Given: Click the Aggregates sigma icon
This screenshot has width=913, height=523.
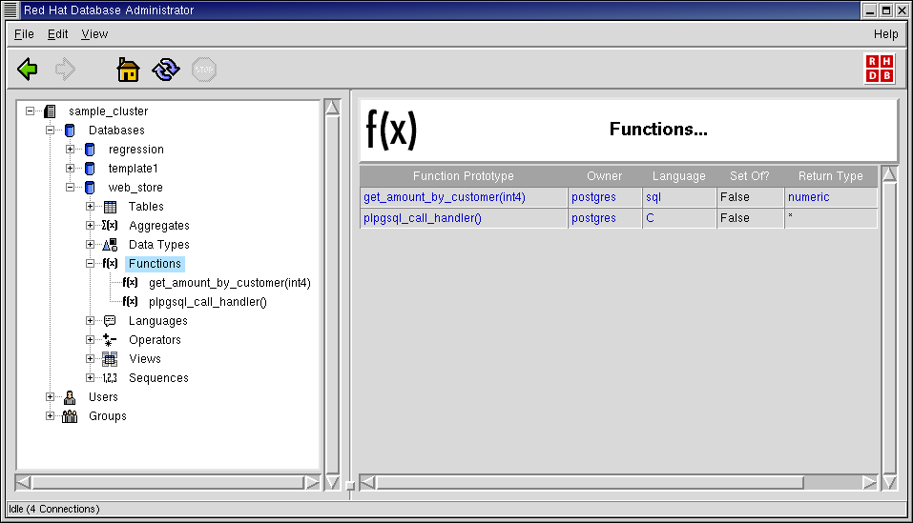Looking at the screenshot, I should tap(110, 226).
